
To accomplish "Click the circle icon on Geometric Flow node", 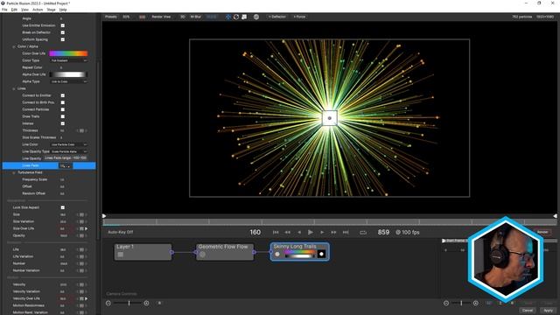I will (202, 255).
